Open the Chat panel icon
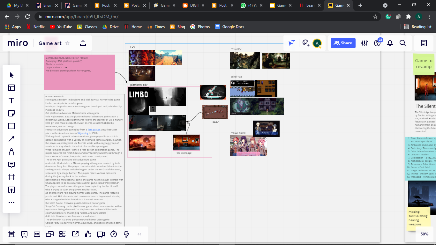 click(x=50, y=234)
